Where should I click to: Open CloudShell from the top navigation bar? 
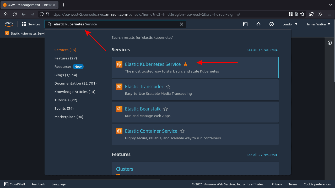click(245, 24)
